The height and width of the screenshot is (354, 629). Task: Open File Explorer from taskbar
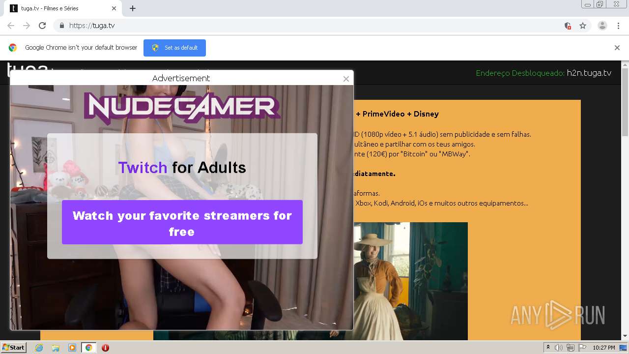pos(56,348)
